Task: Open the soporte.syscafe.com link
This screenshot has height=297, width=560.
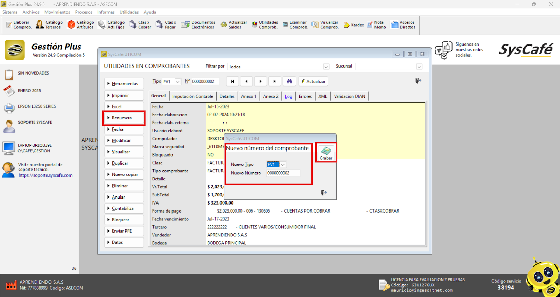Action: point(45,175)
